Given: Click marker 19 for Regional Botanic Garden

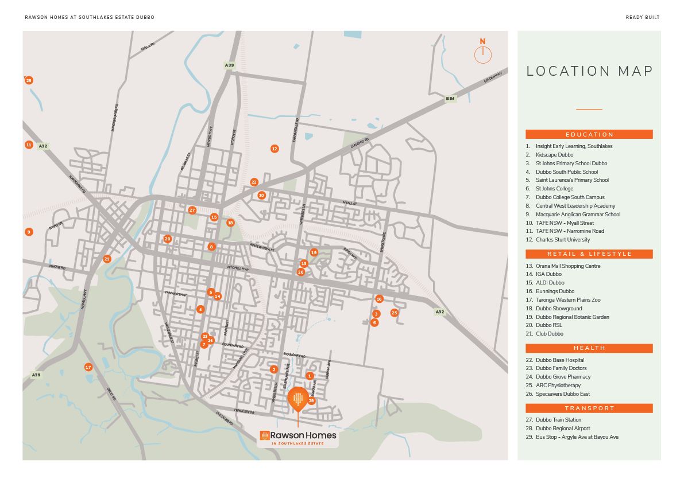Looking at the screenshot, I should (x=314, y=252).
